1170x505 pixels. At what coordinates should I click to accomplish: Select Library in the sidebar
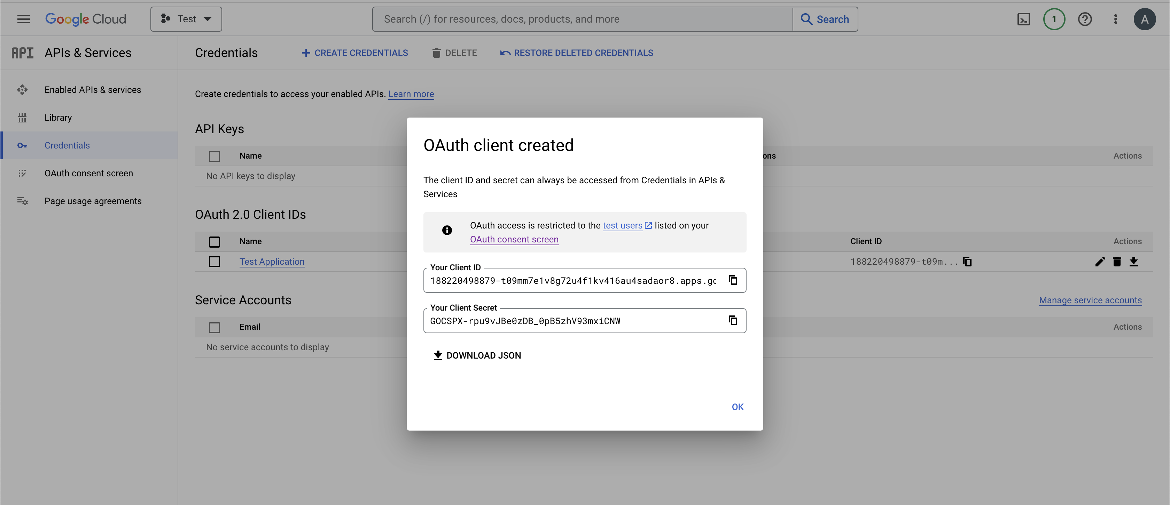click(58, 118)
